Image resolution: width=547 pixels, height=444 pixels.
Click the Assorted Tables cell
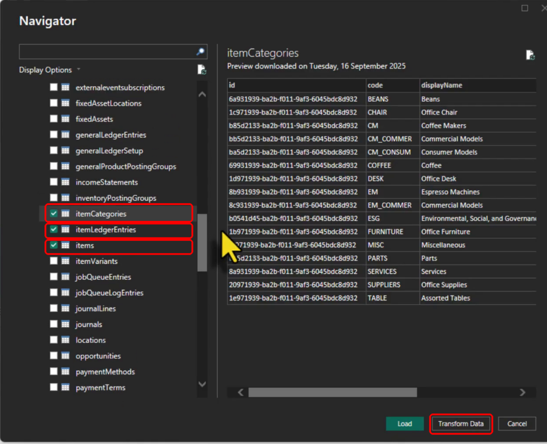[478, 298]
